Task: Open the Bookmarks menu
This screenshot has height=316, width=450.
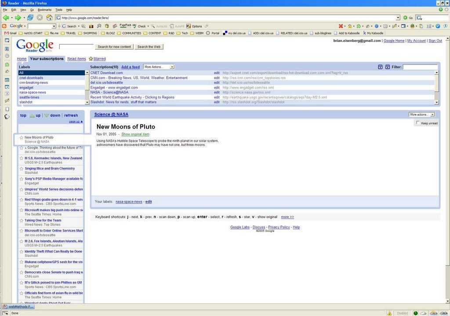Action: pos(44,10)
